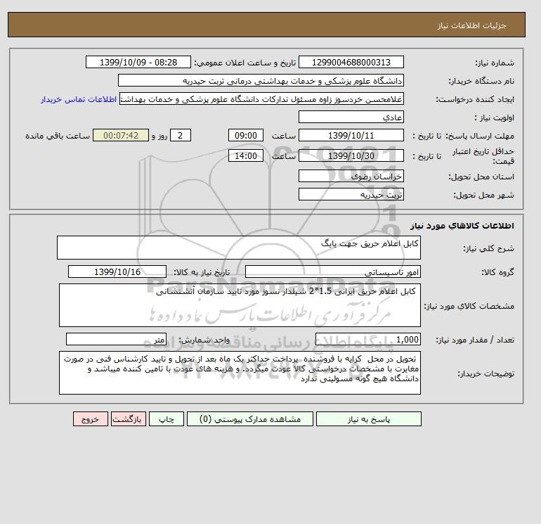Click the public announcement date field 1399/10/09 - 08:28
The height and width of the screenshot is (524, 541).
pos(138,62)
